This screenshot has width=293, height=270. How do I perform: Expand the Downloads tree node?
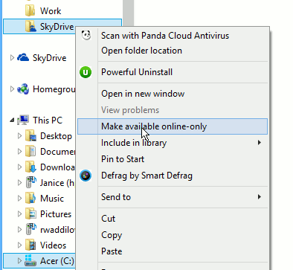(19, 167)
